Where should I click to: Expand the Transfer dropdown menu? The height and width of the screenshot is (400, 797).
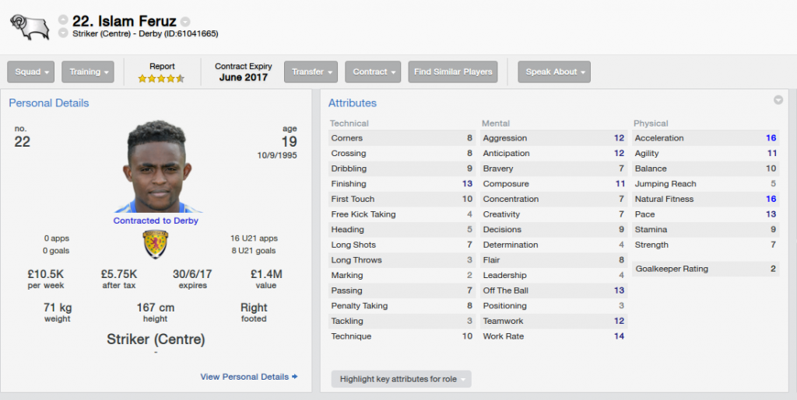[x=311, y=72]
